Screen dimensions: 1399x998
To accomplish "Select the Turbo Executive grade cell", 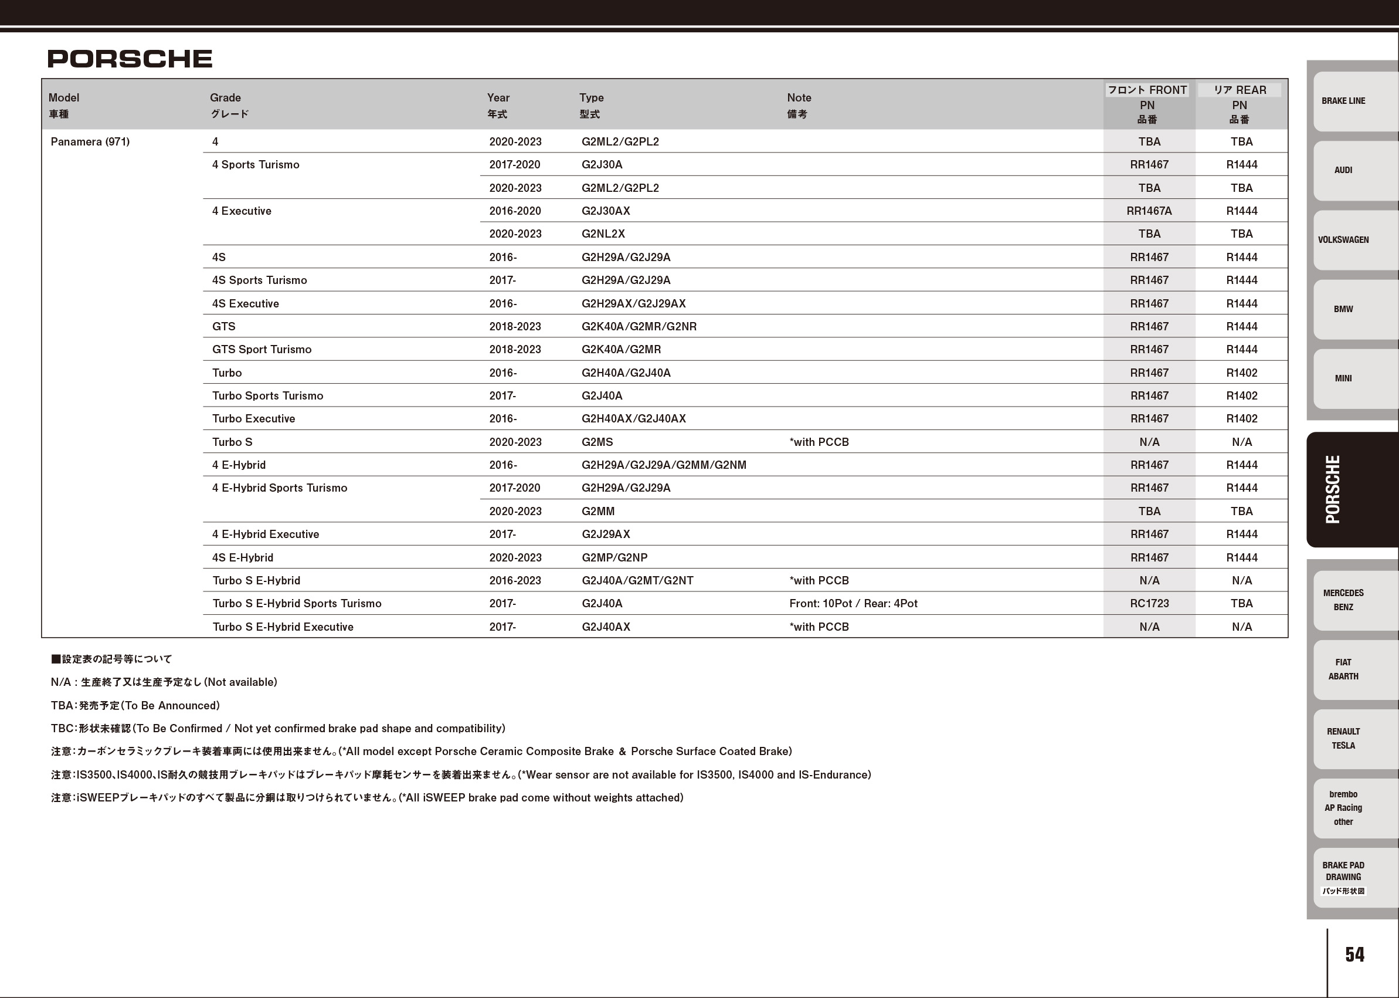I will click(253, 419).
